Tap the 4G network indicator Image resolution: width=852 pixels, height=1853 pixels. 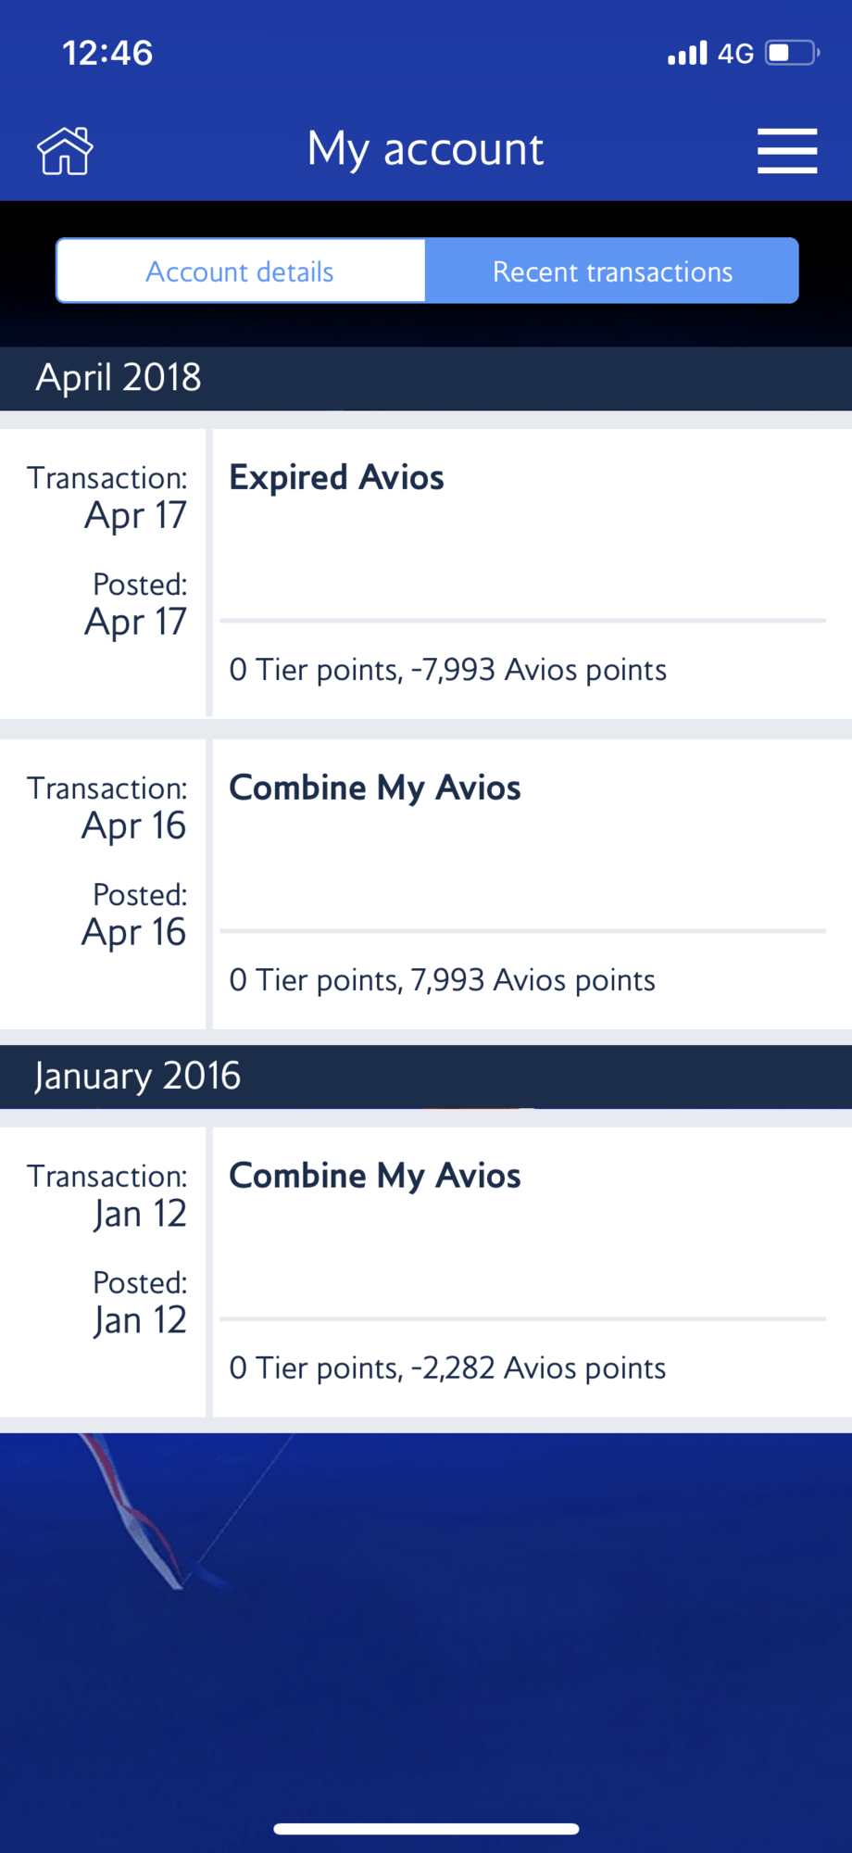[736, 54]
